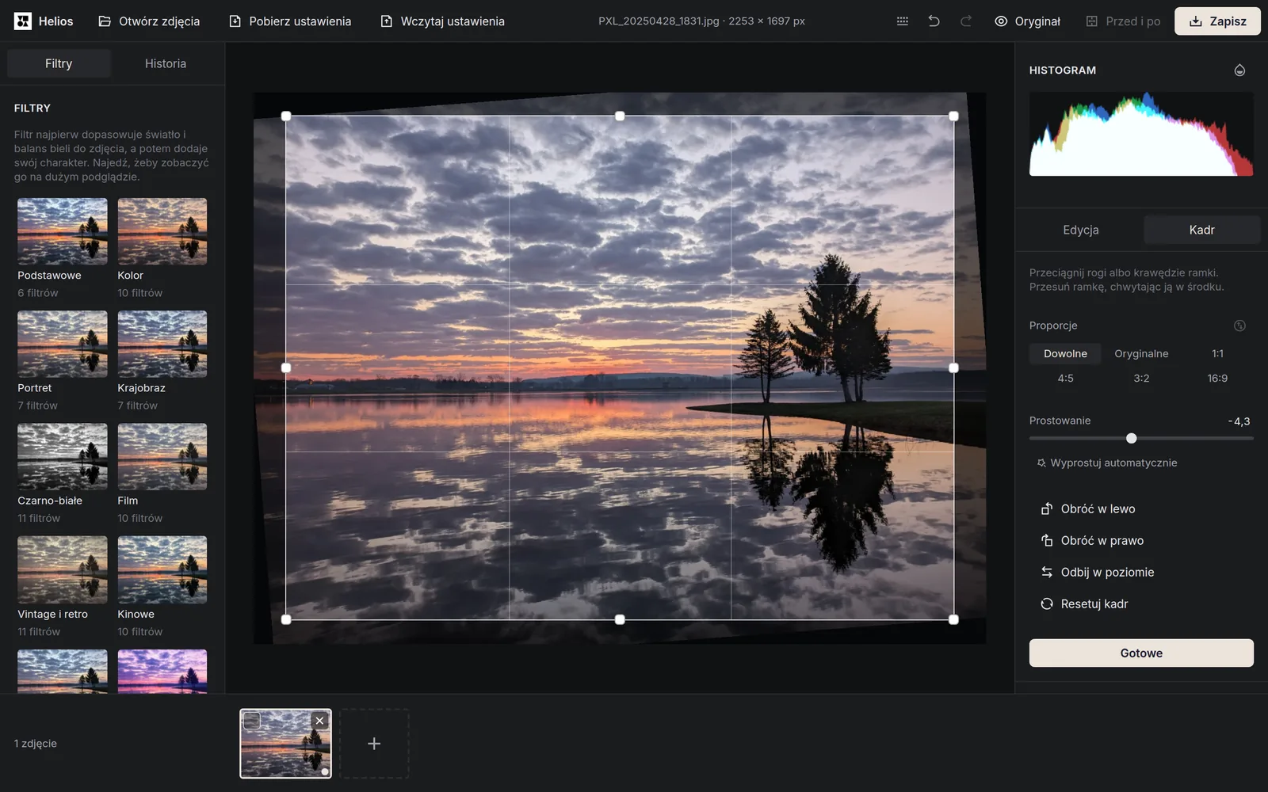Remove the photo using thumbnail X icon
The image size is (1268, 792).
coord(319,721)
